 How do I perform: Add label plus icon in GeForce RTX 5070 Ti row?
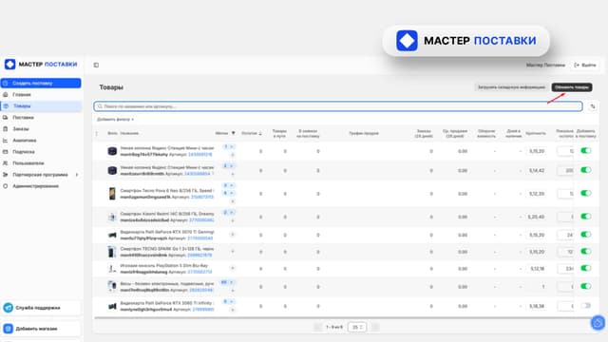coord(233,235)
